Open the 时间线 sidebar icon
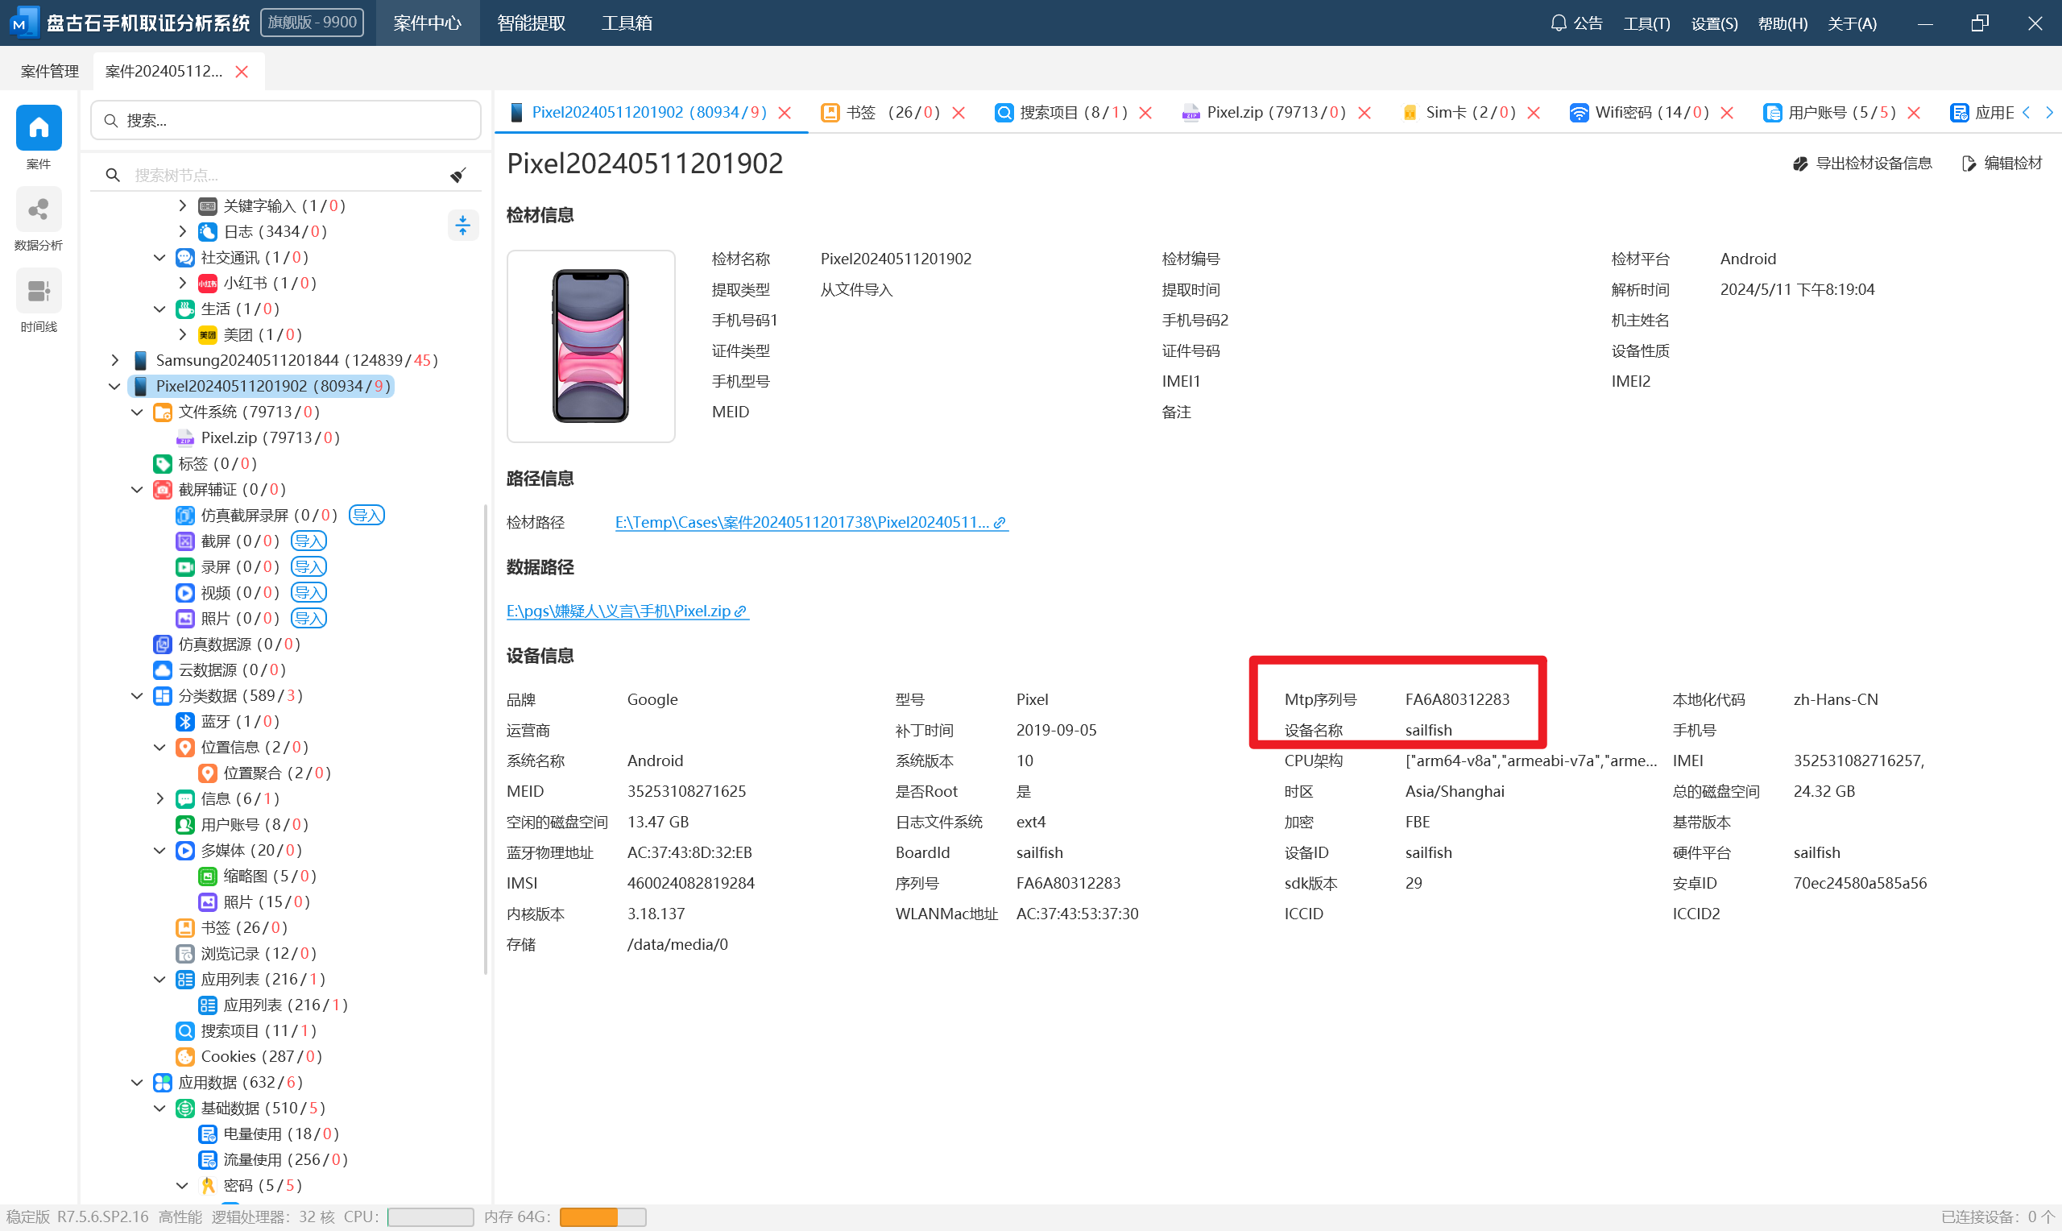 tap(38, 292)
